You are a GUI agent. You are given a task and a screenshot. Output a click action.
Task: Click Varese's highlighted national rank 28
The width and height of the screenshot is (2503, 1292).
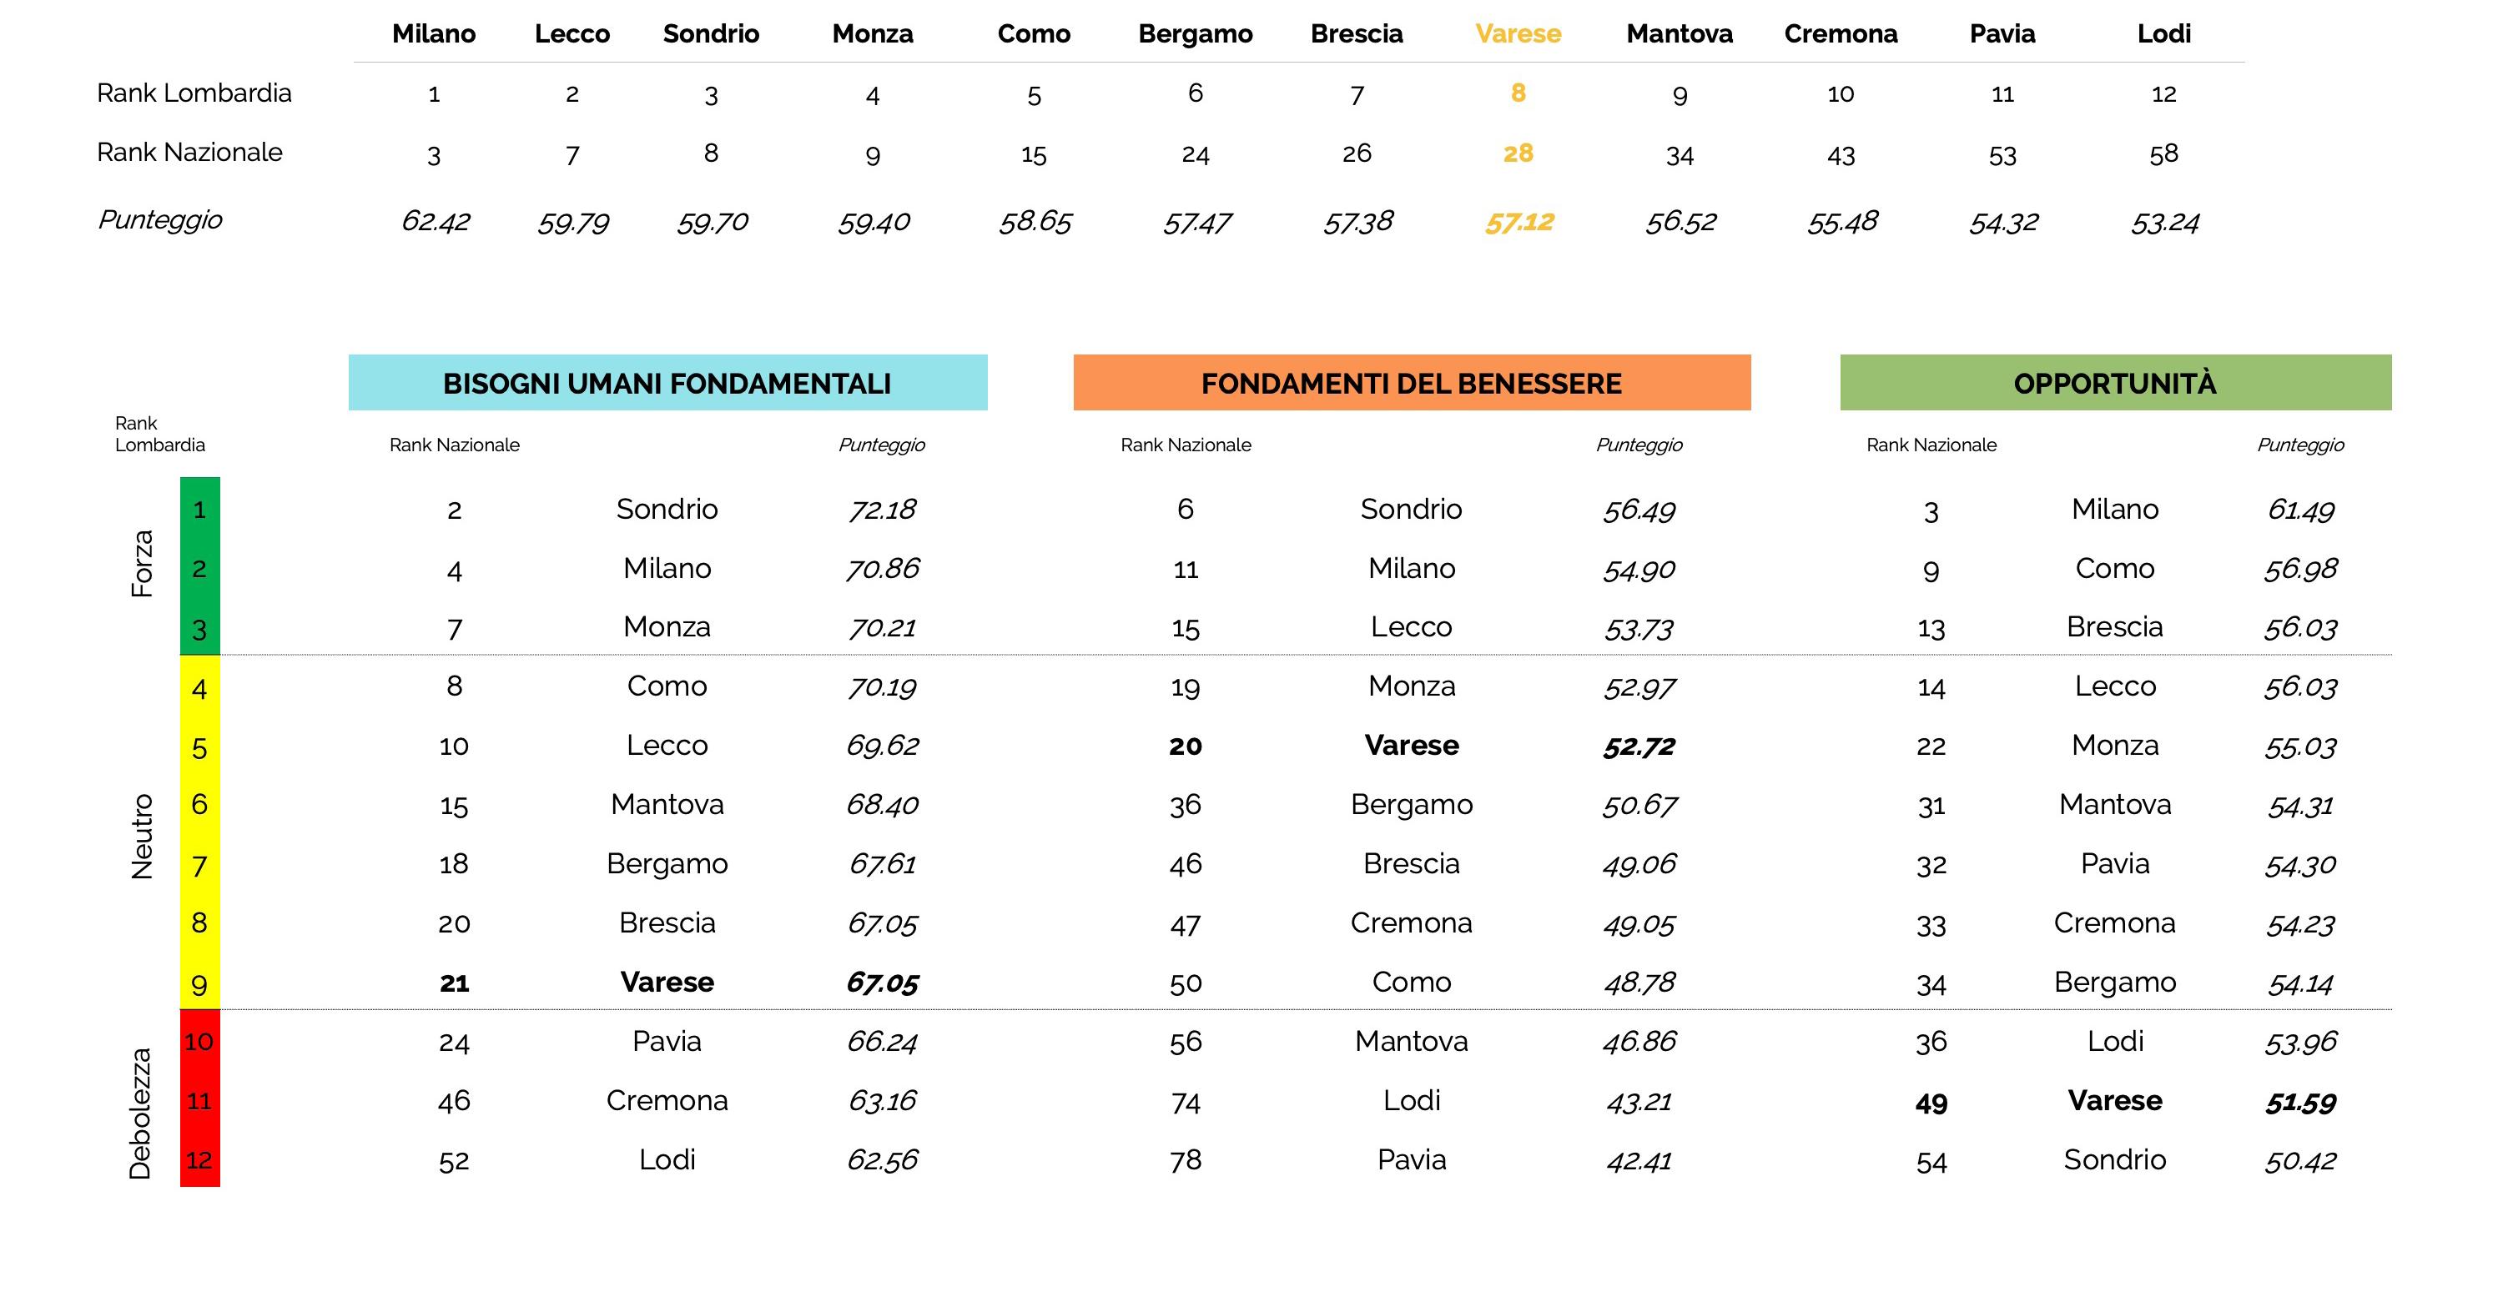[x=1518, y=153]
